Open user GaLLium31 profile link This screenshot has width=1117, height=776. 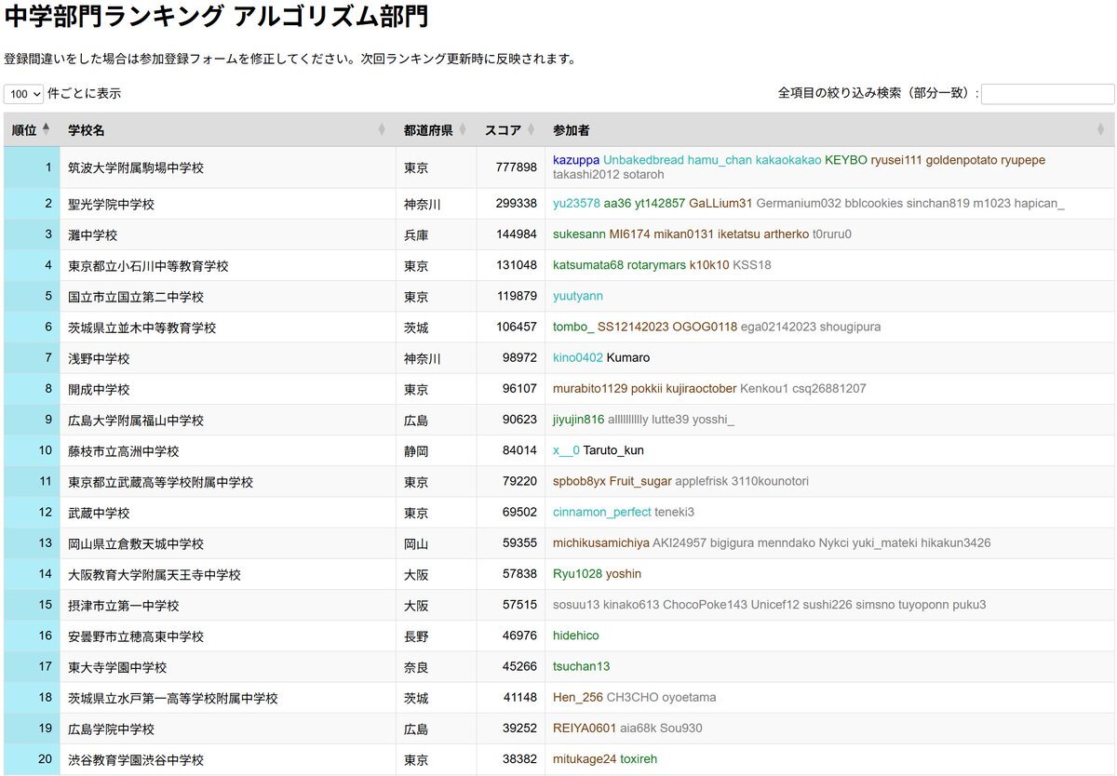(x=720, y=203)
